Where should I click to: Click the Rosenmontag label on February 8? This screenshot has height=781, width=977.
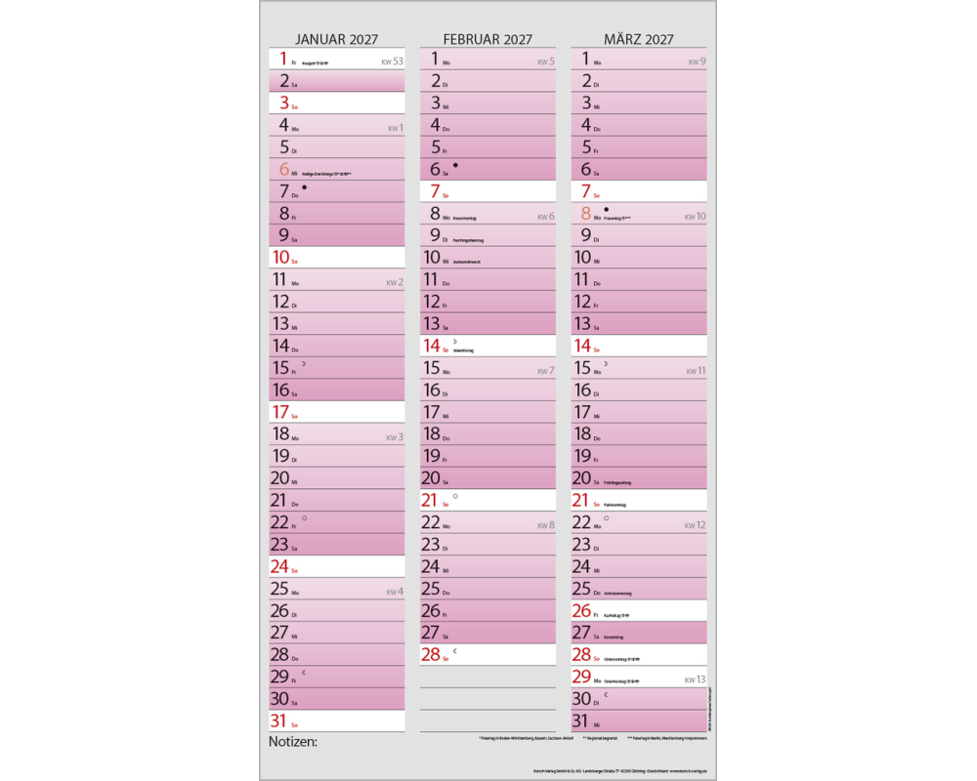tap(468, 218)
